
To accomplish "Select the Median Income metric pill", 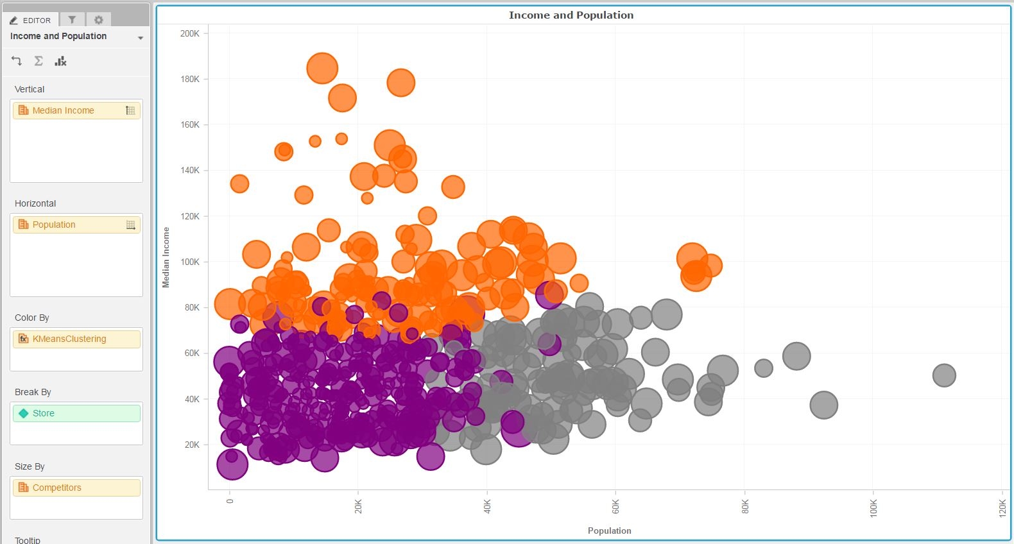I will [64, 110].
